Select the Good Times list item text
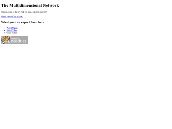 coord(12,33)
